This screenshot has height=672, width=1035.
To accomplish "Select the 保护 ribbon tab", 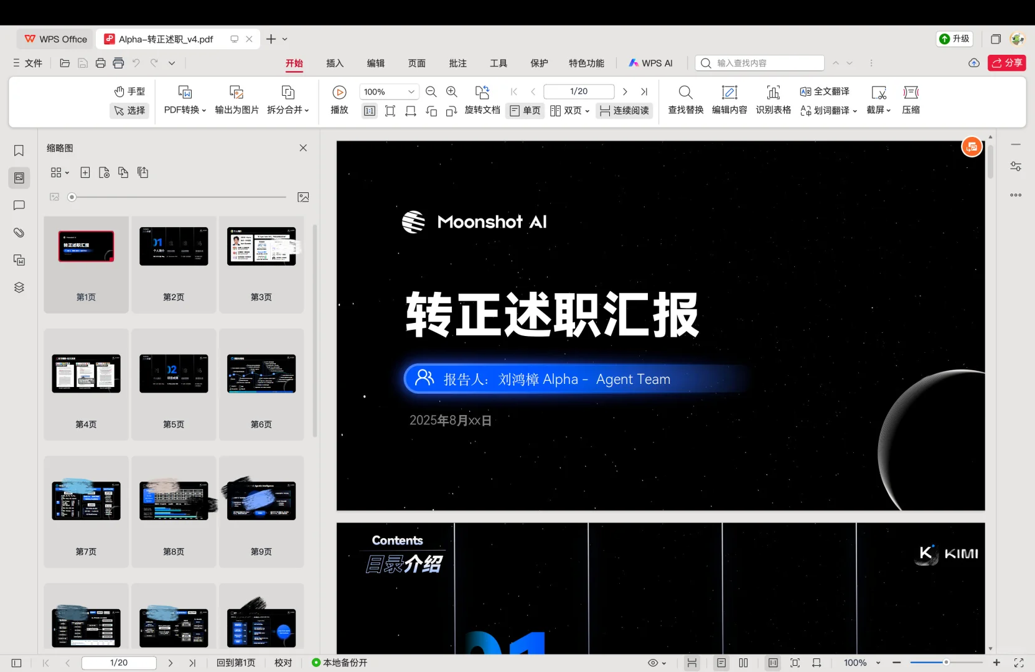I will (x=540, y=63).
